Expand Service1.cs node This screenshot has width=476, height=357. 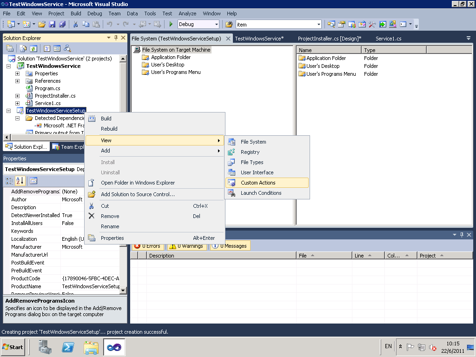pos(18,103)
